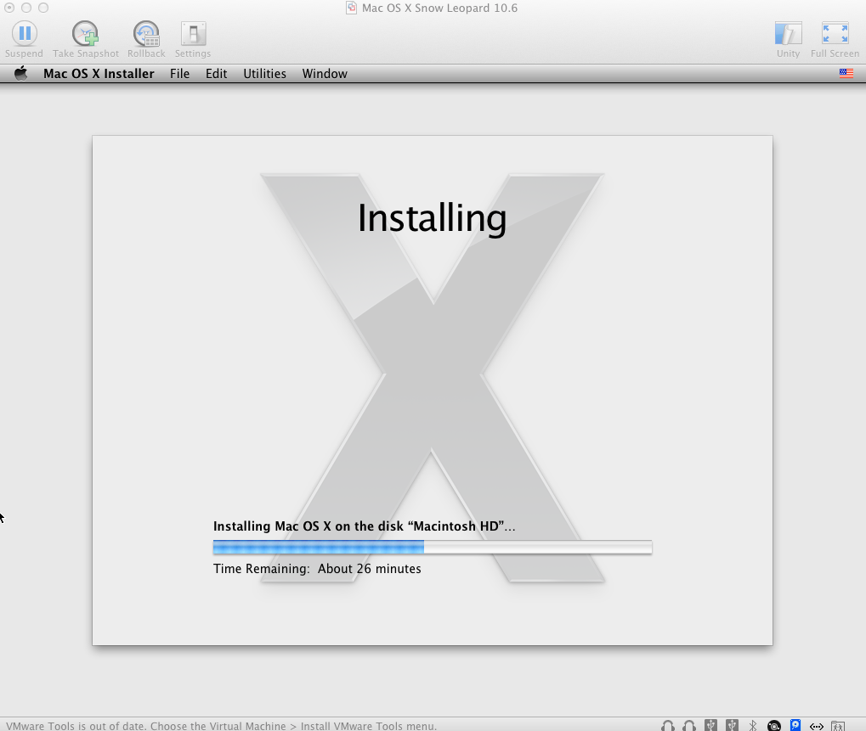Zoom the VMware window
Viewport: 866px width, 731px height.
[43, 8]
